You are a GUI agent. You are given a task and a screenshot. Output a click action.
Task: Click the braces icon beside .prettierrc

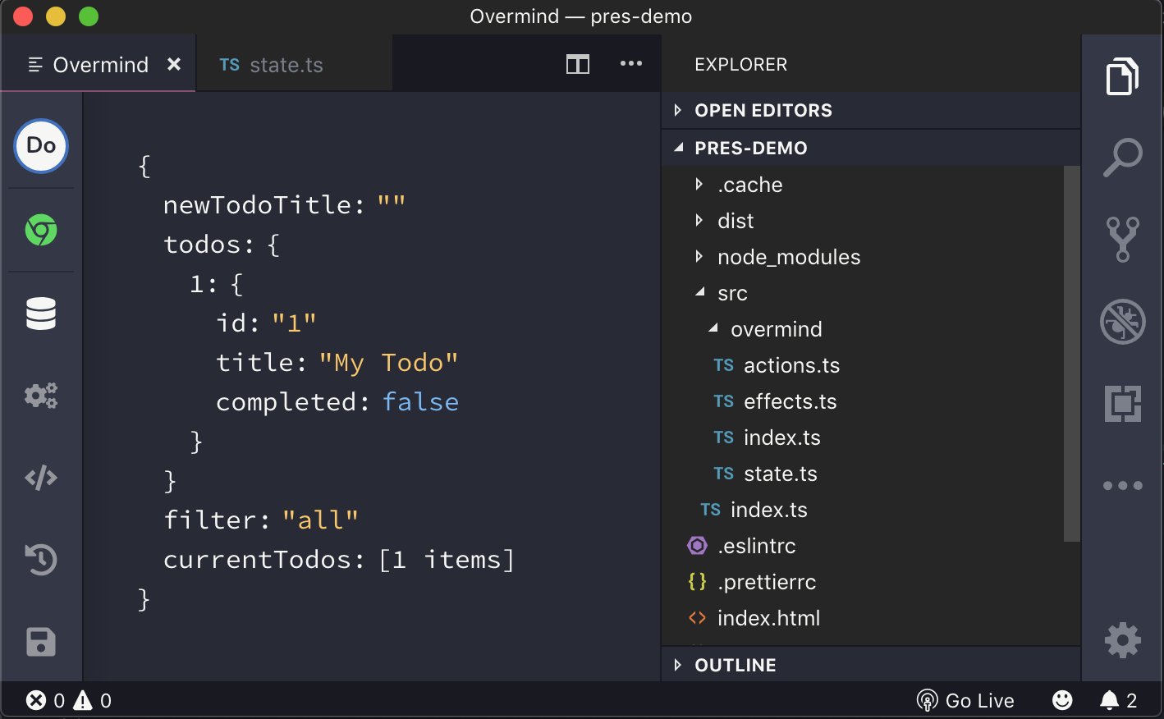click(697, 582)
